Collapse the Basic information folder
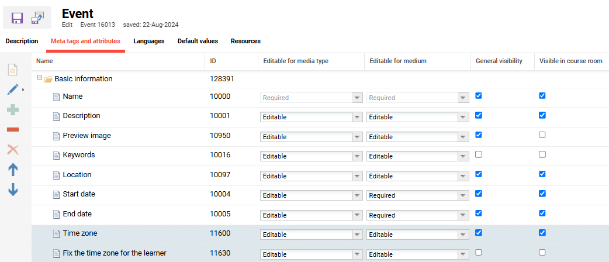Viewport: 609px width, 262px height. tap(40, 77)
